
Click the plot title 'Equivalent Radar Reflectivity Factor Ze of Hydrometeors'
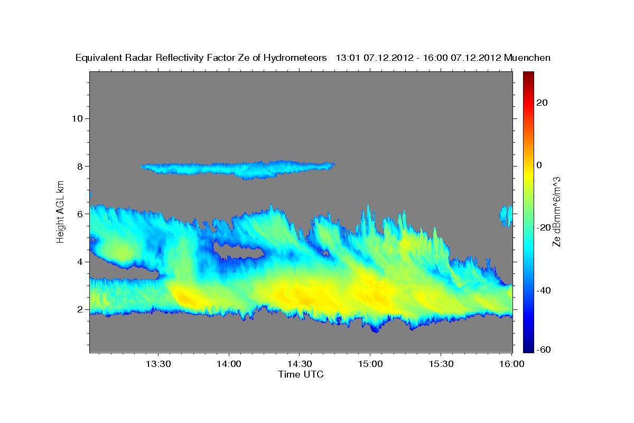coord(201,58)
